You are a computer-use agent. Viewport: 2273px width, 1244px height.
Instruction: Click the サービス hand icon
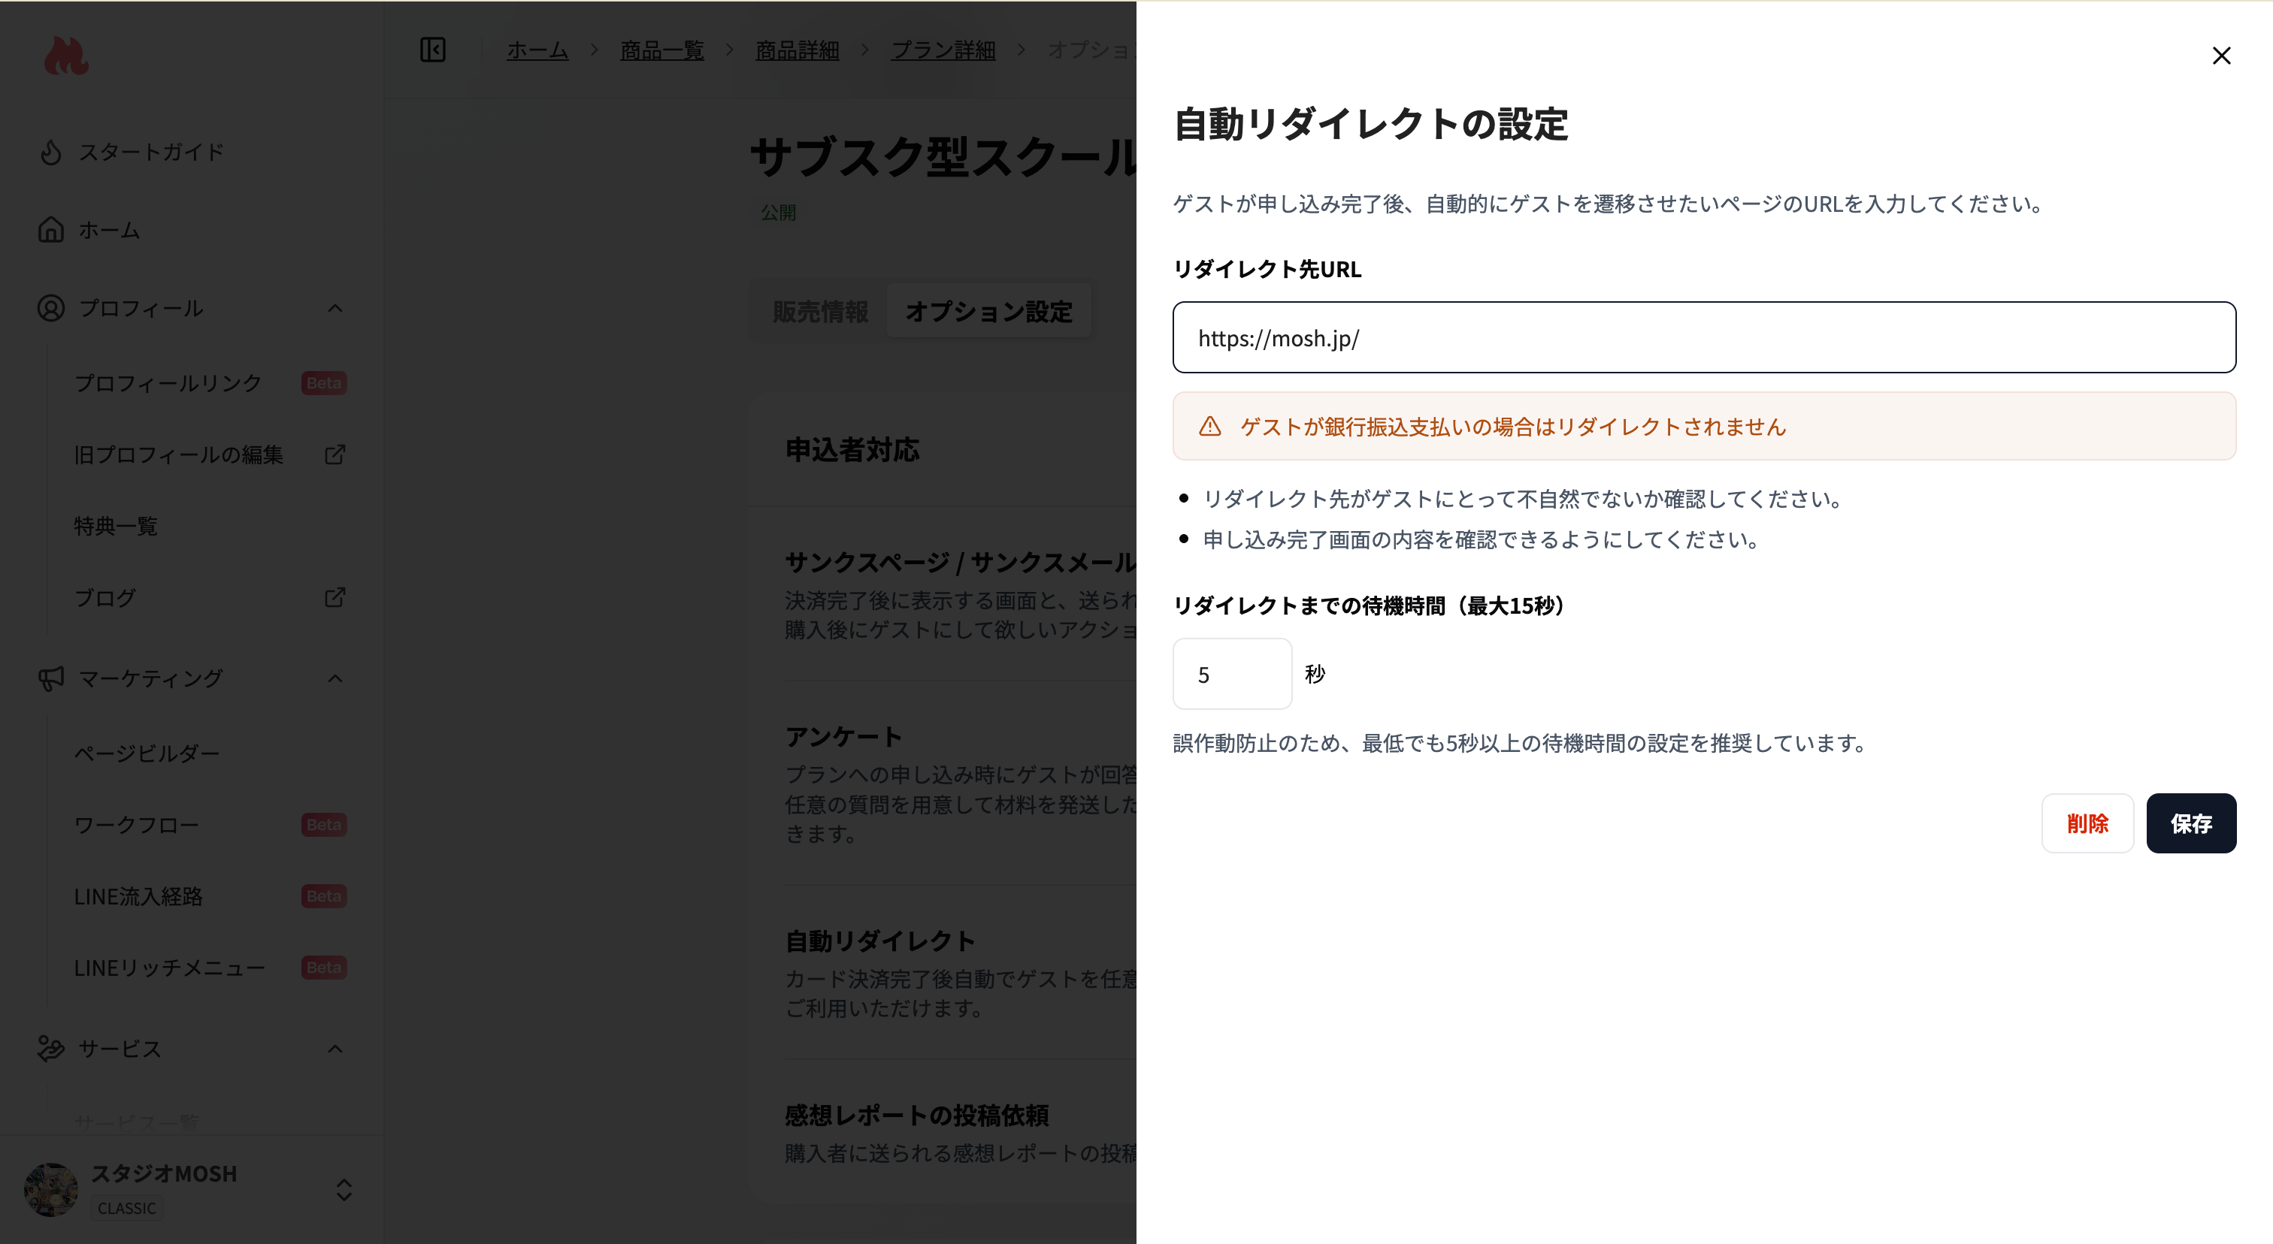51,1048
